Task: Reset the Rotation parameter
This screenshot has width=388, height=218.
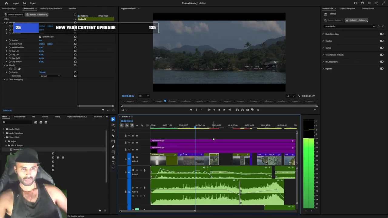Action: (75, 40)
